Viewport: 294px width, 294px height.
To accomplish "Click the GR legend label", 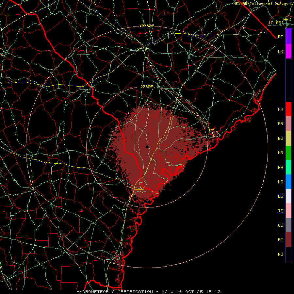I will [x=280, y=124].
